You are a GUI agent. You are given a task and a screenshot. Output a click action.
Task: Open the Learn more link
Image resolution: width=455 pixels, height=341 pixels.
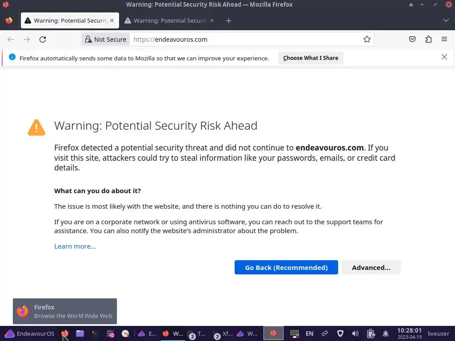pyautogui.click(x=75, y=246)
